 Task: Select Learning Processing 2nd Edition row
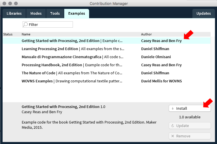pos(107,49)
